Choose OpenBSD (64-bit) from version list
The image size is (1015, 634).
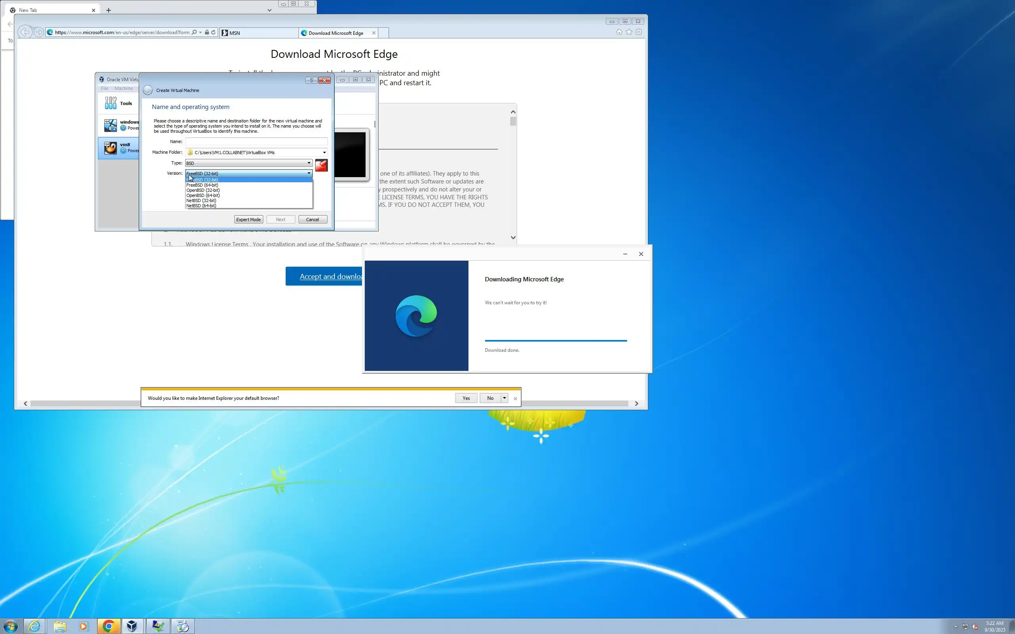point(203,195)
